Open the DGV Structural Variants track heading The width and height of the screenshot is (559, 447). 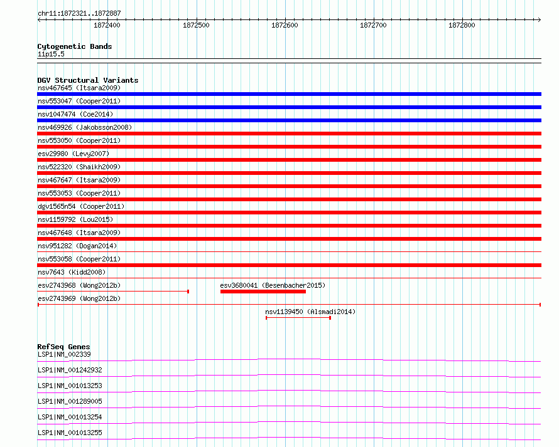click(x=88, y=80)
